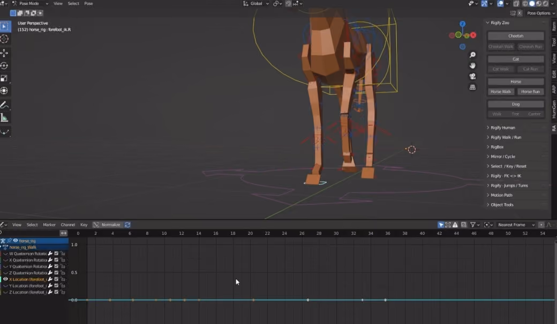This screenshot has height=324, width=557.
Task: Toggle viewport overlays button
Action: coord(500,4)
